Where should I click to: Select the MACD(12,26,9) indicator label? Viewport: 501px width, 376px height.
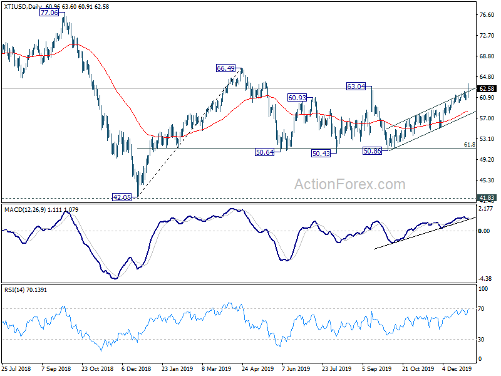[x=25, y=210]
